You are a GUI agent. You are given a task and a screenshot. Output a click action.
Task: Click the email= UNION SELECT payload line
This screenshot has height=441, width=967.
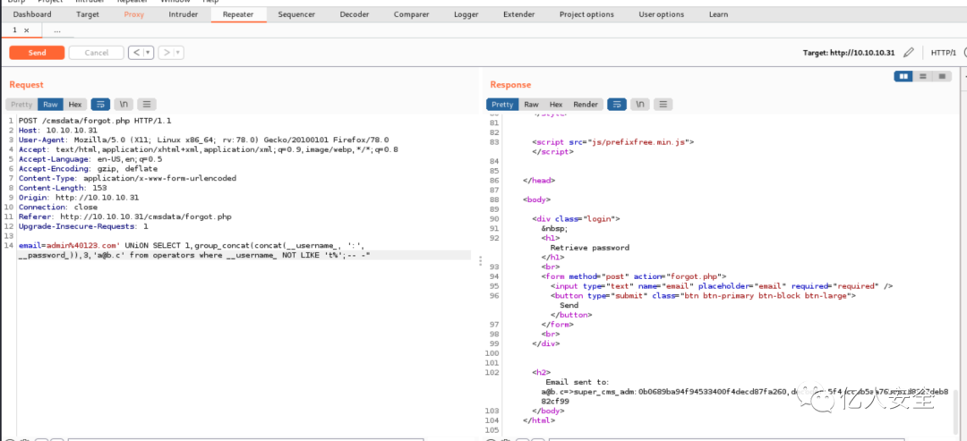(195, 250)
